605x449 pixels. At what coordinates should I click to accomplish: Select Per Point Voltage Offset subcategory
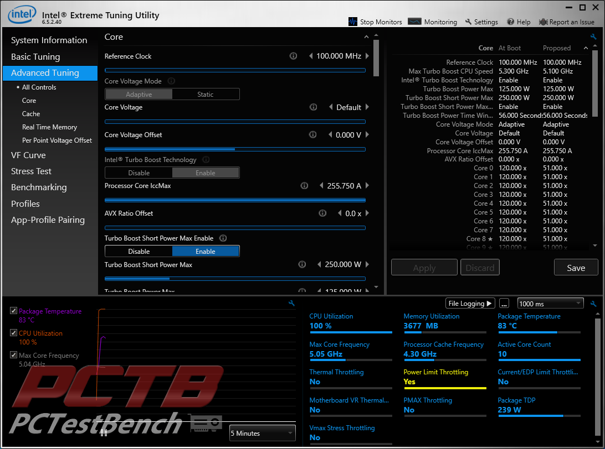point(57,140)
